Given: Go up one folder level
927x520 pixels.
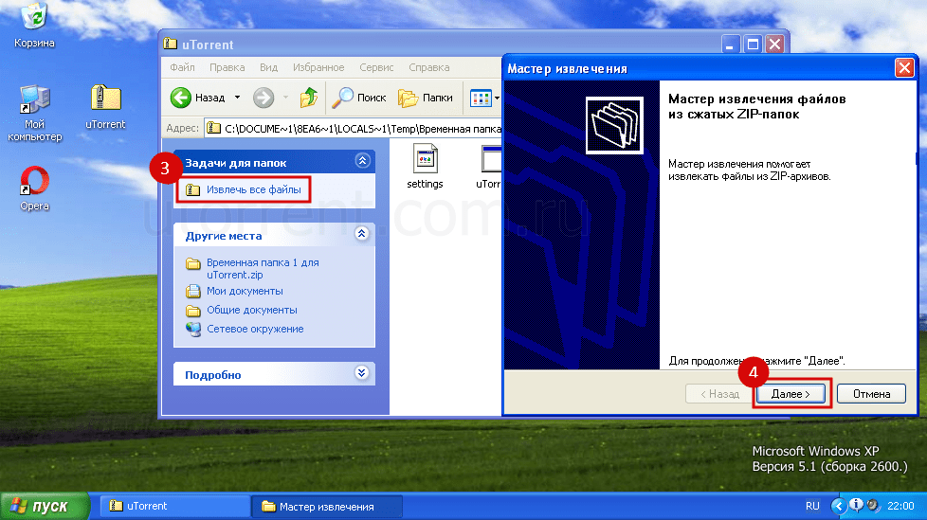Looking at the screenshot, I should click(x=308, y=98).
